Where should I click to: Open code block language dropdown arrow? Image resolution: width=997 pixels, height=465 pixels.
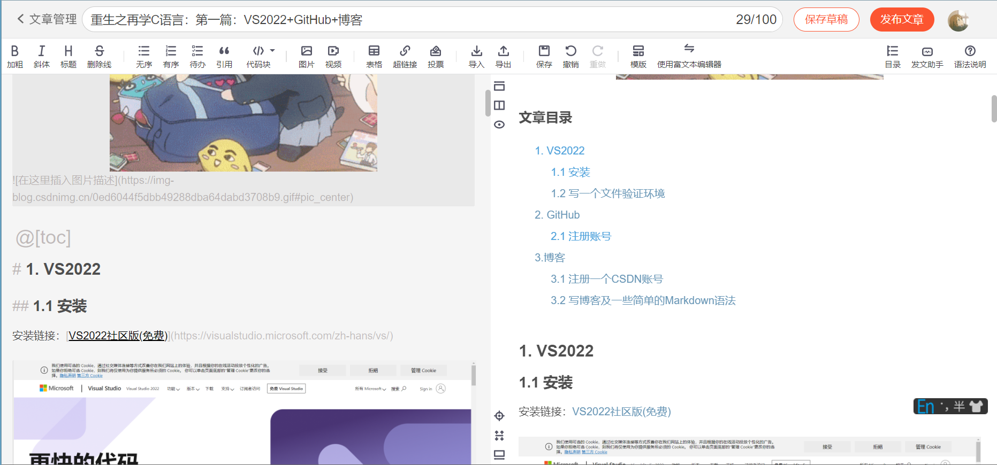coord(272,51)
